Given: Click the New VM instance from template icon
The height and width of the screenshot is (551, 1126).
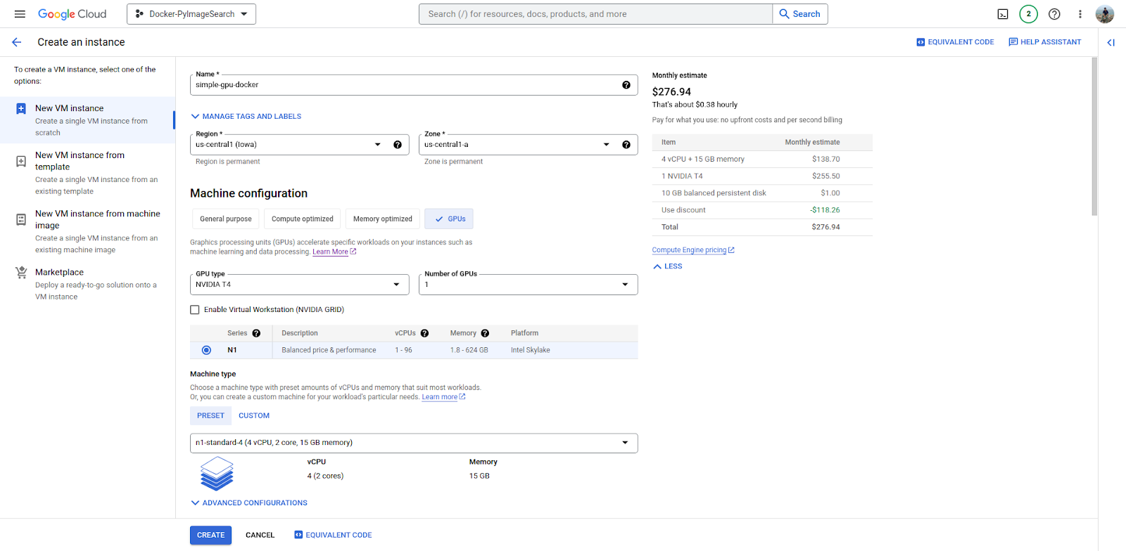Looking at the screenshot, I should tap(21, 161).
